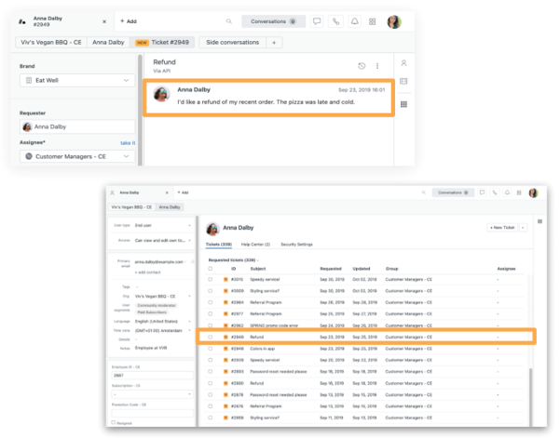The height and width of the screenshot is (438, 560).
Task: Switch to the Side conversations tab
Action: [x=233, y=43]
